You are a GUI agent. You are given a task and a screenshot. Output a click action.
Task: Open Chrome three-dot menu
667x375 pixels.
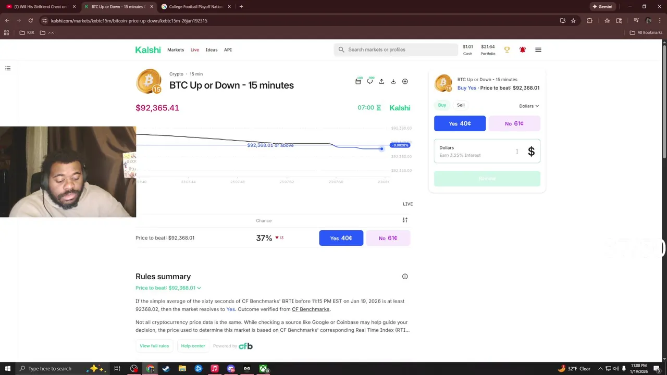click(661, 20)
